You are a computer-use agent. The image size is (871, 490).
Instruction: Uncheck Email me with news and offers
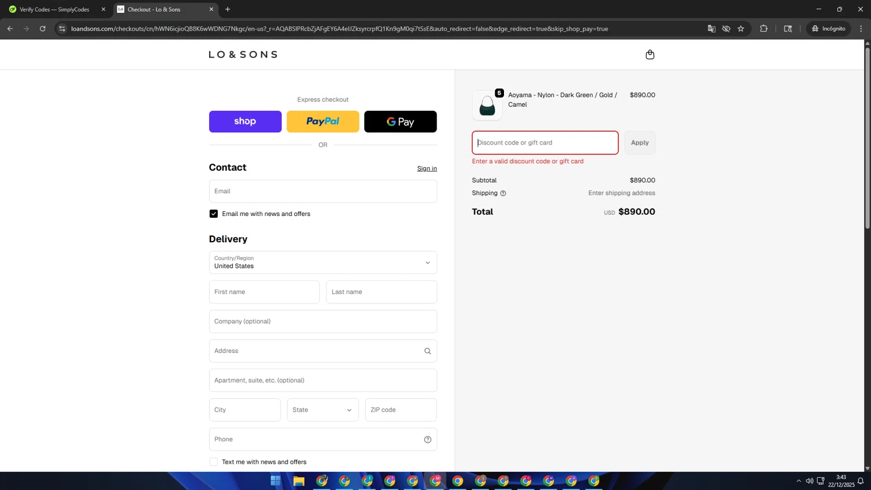[x=214, y=214]
